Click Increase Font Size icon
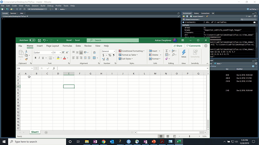Viewport: 259px width, 145px height. 63,53
